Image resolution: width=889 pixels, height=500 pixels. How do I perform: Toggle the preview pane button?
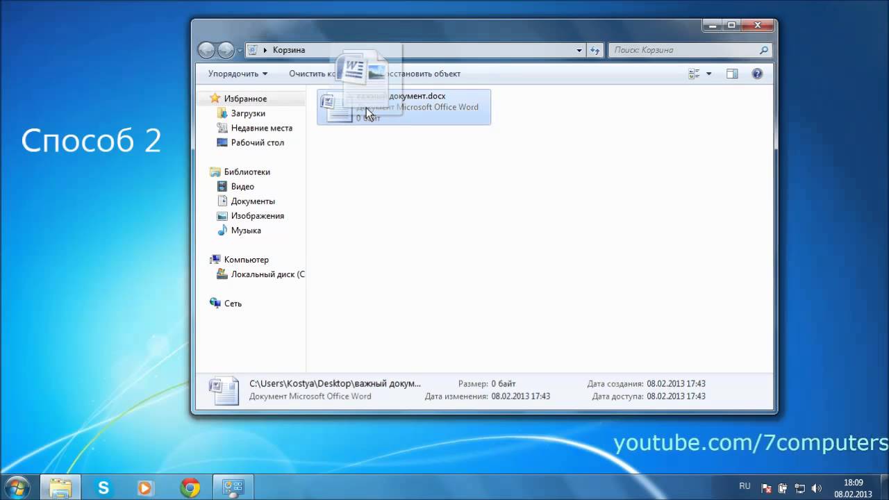pos(732,74)
